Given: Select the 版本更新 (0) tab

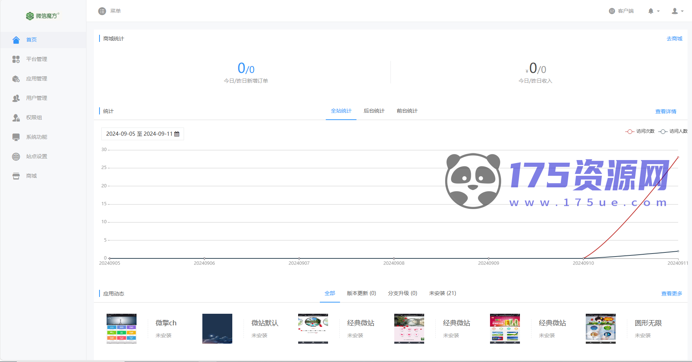Looking at the screenshot, I should coord(361,294).
